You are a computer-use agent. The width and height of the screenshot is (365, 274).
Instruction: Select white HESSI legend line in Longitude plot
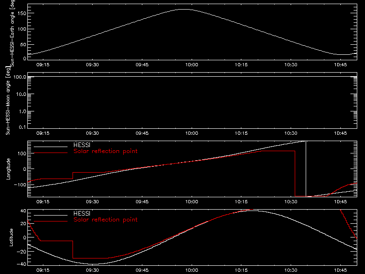pyautogui.click(x=51, y=147)
